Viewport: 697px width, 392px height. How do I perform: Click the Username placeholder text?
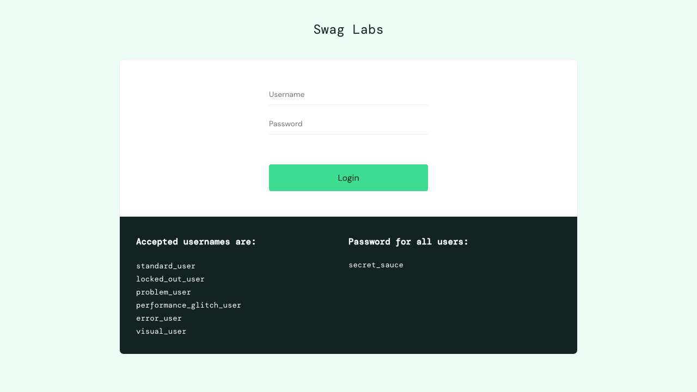(287, 94)
